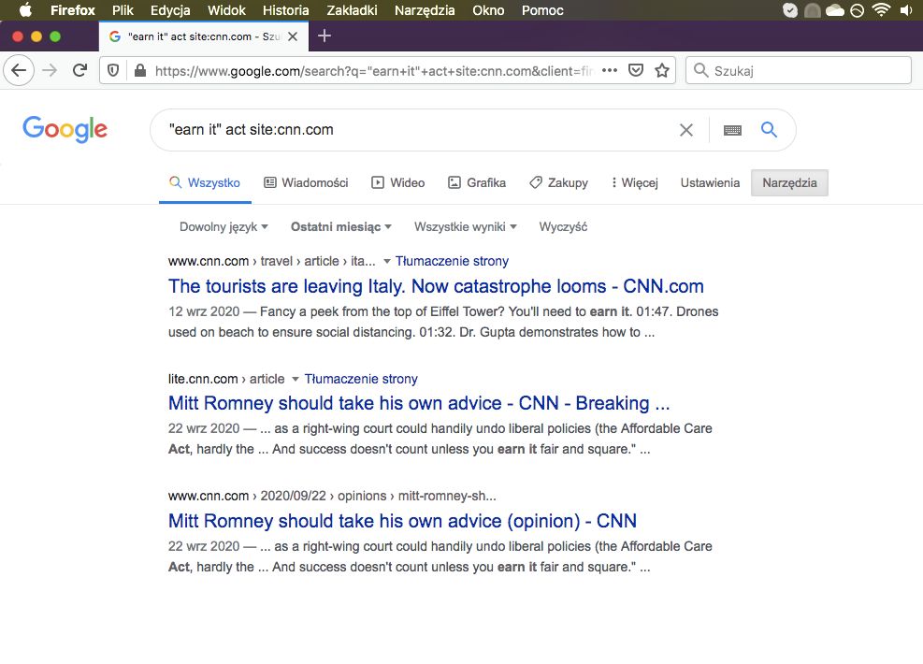Toggle the Narzędzia tools button
This screenshot has height=664, width=923.
click(789, 183)
